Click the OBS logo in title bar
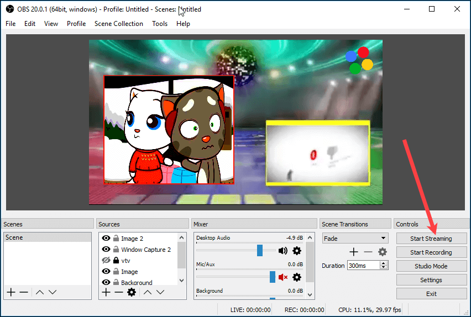The image size is (471, 317). (x=10, y=9)
